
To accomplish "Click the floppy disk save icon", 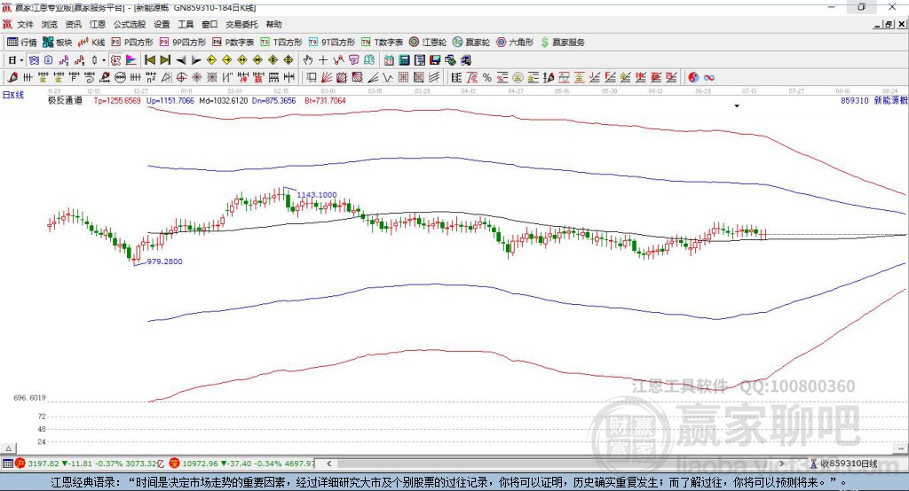I will tap(435, 60).
